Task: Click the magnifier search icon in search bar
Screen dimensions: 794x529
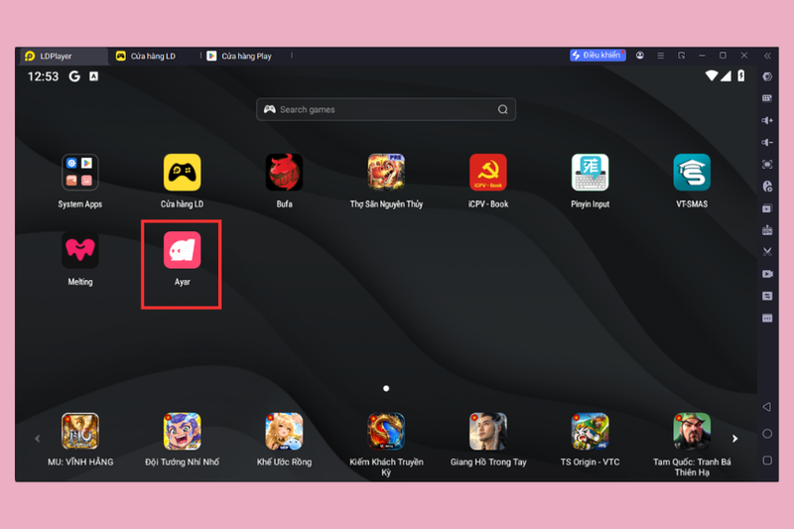Action: [503, 109]
